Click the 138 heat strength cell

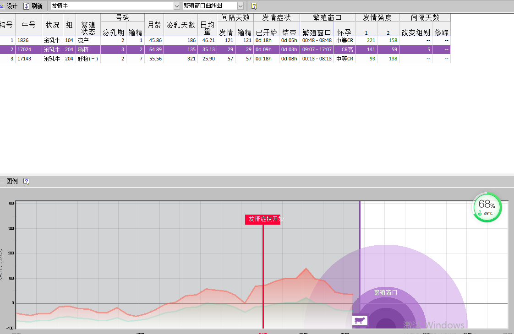click(x=388, y=59)
